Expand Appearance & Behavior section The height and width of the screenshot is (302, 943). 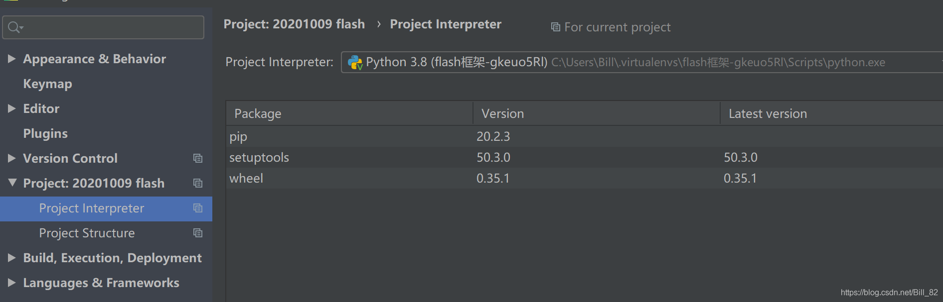[11, 59]
